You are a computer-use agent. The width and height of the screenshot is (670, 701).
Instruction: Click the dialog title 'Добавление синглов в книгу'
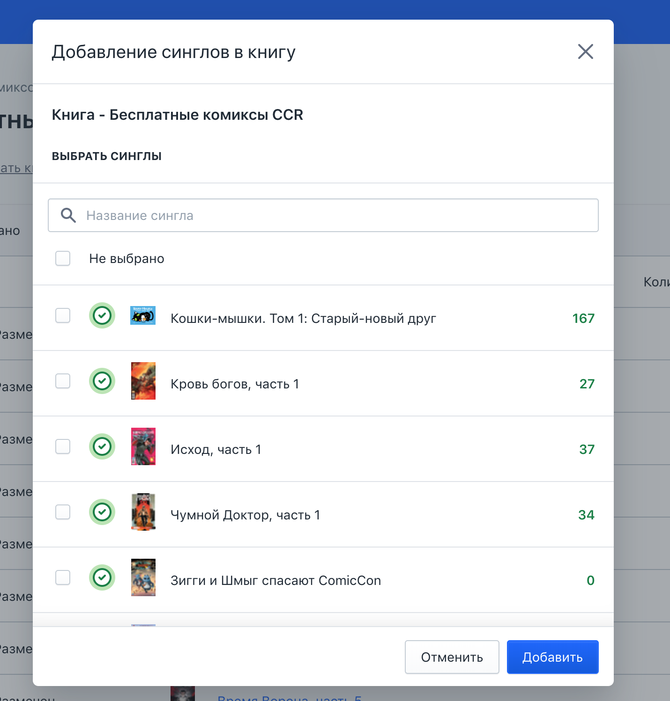tap(174, 52)
